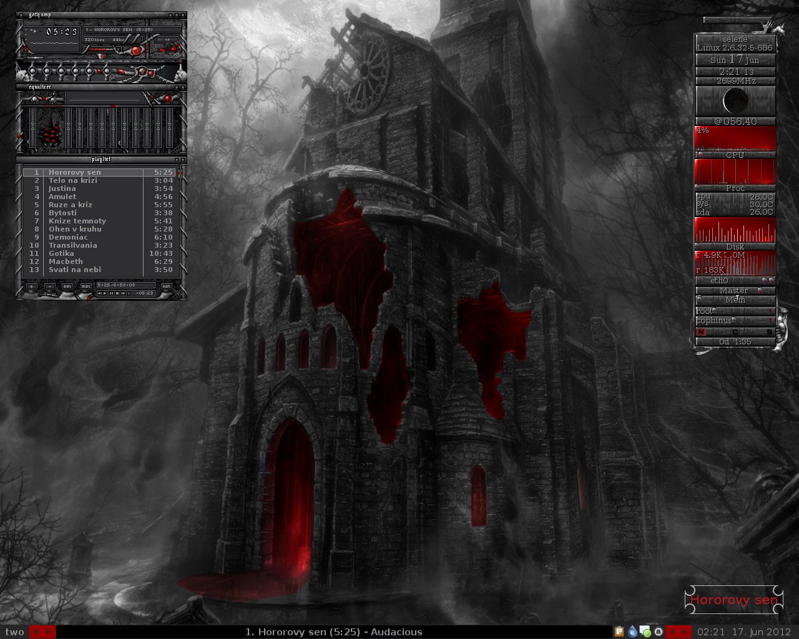Click the 5:25/8:58:08 playlist time info
Screen dimensions: 799x639
tap(125, 285)
